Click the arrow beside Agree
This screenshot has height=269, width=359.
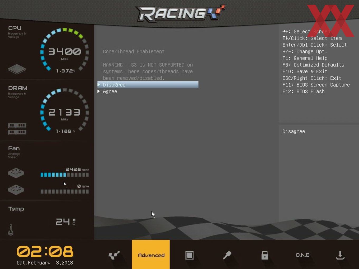[99, 91]
